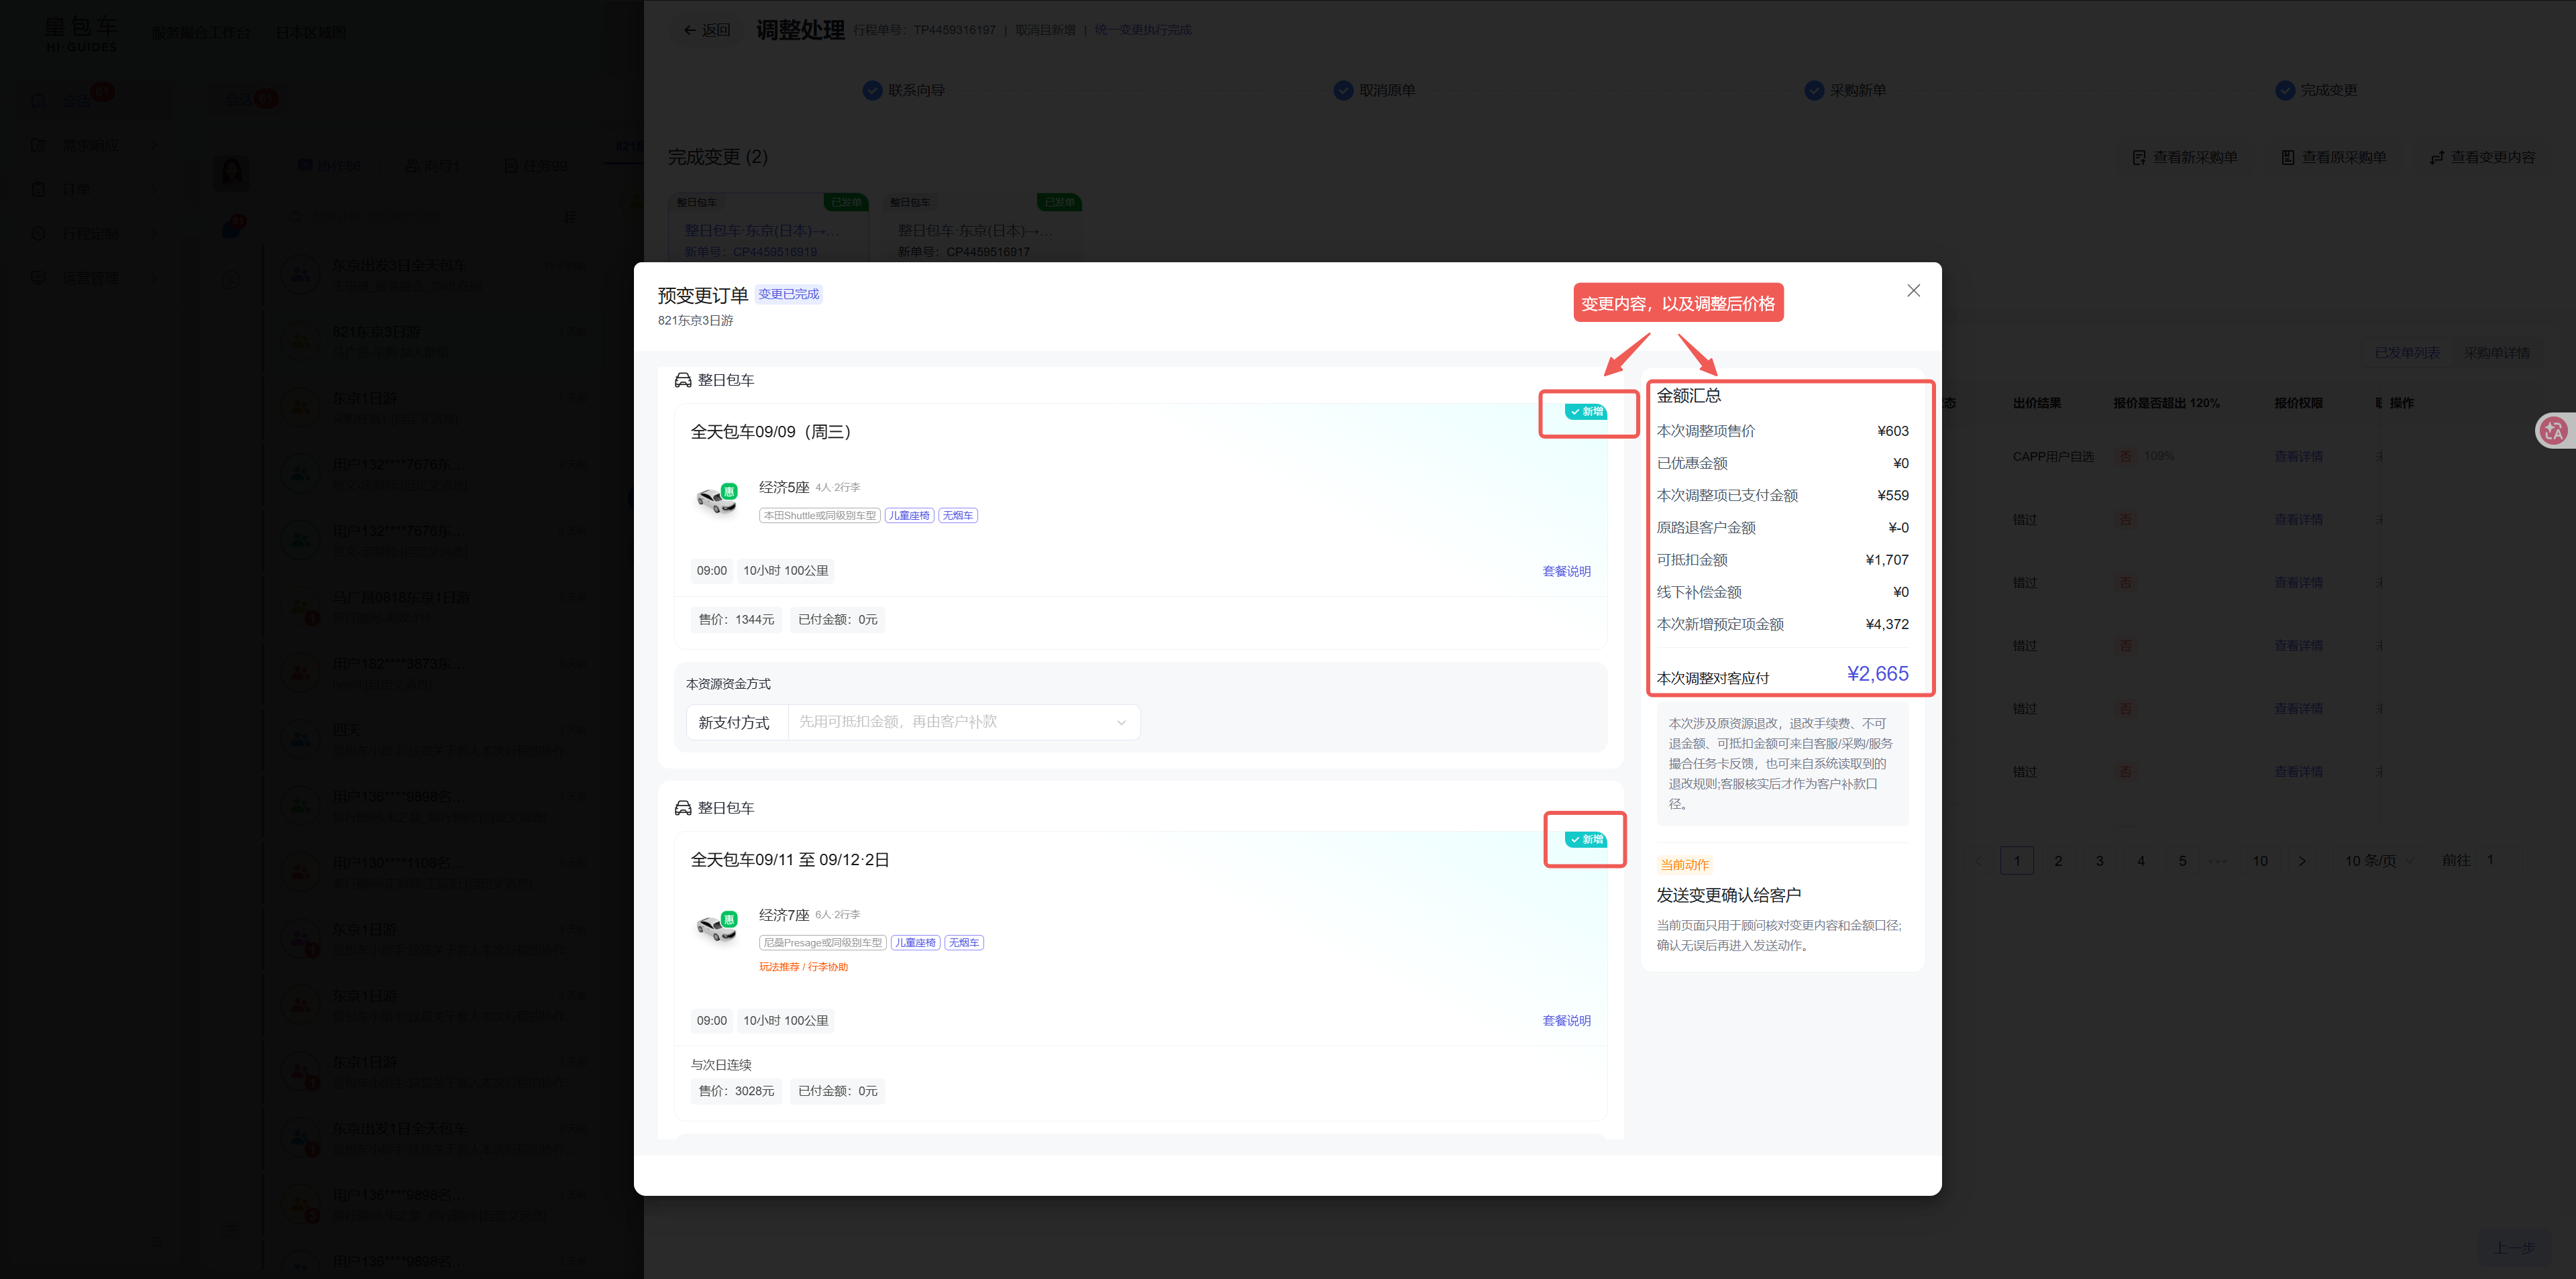The height and width of the screenshot is (1279, 2576).
Task: Click the 玩法推荐 / 行李协助 label
Action: (x=803, y=967)
